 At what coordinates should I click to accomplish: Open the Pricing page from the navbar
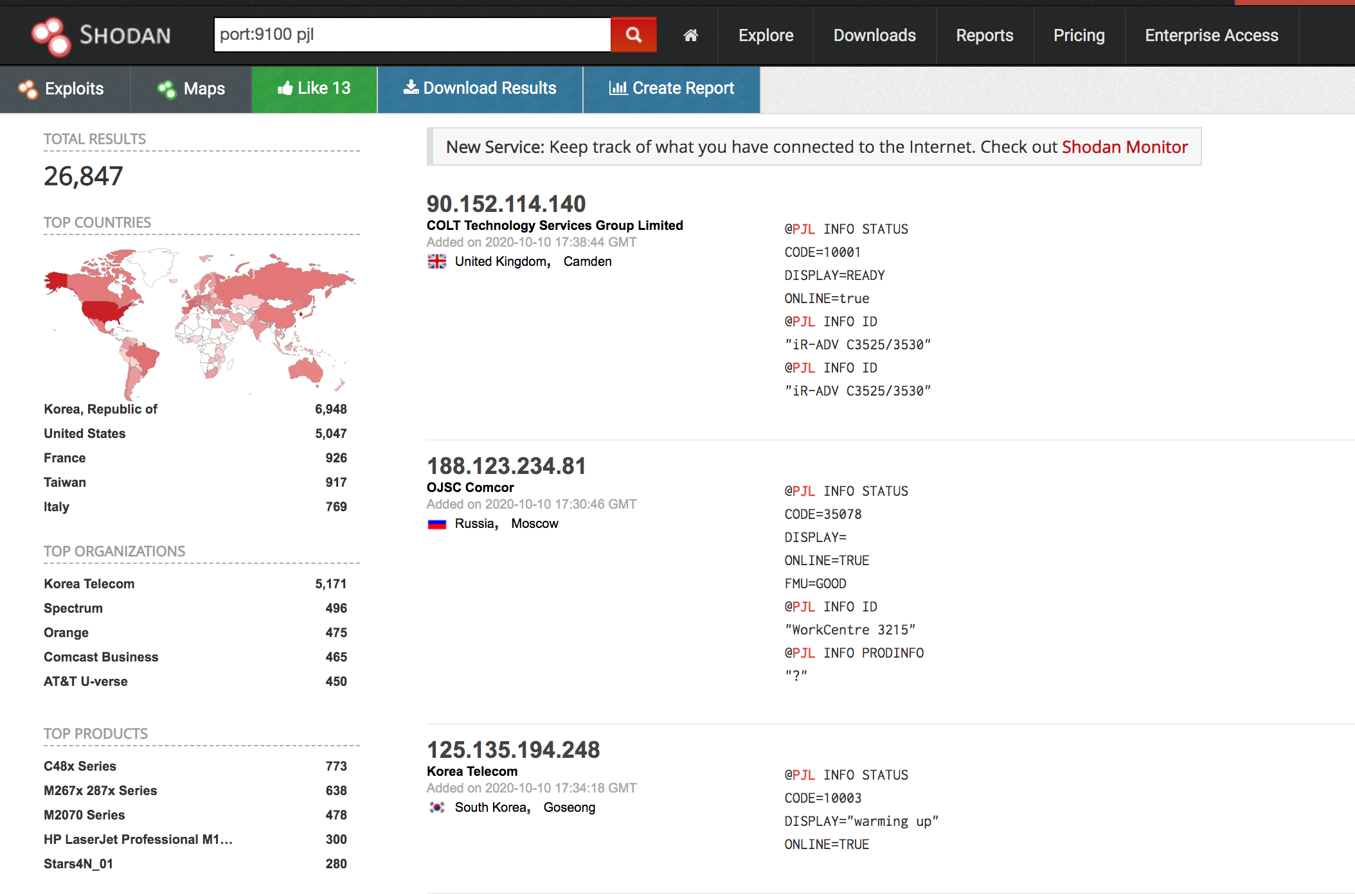(x=1079, y=35)
